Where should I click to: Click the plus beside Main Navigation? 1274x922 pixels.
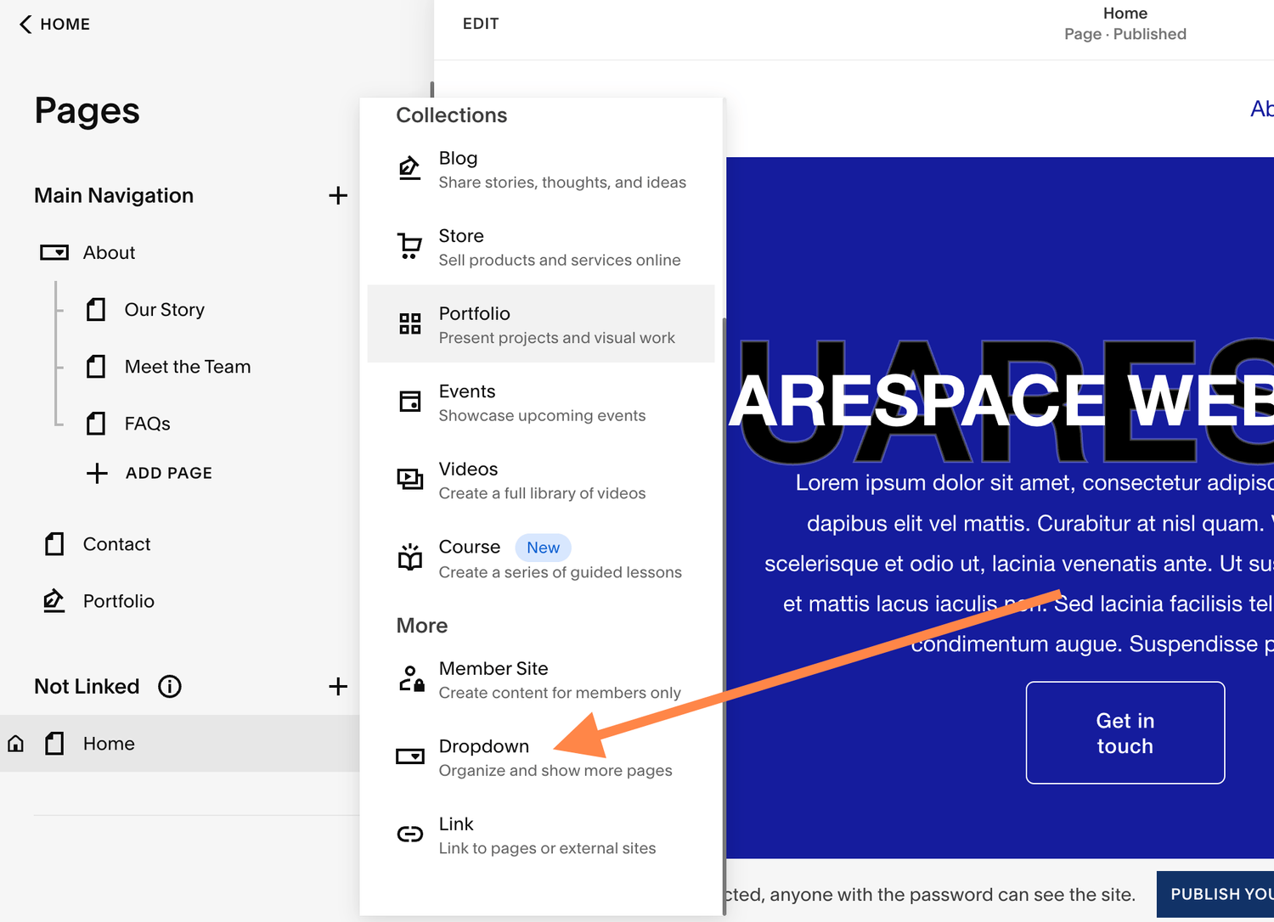338,195
